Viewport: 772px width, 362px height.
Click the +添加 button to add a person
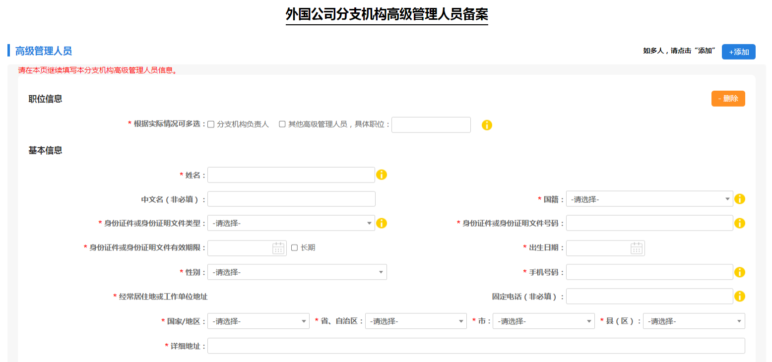[739, 52]
